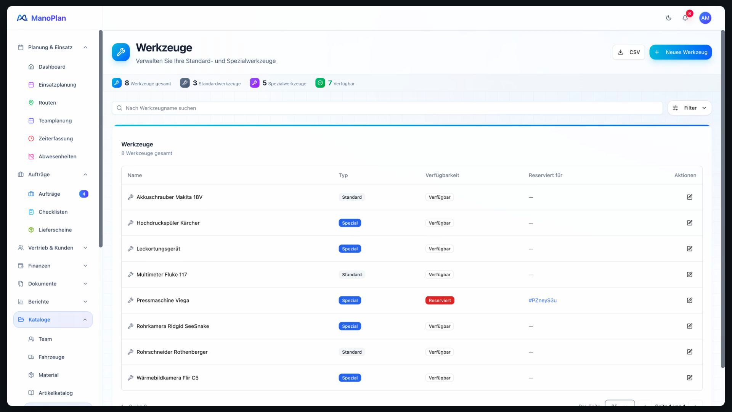Click the ManoPlan logo

[x=41, y=18]
